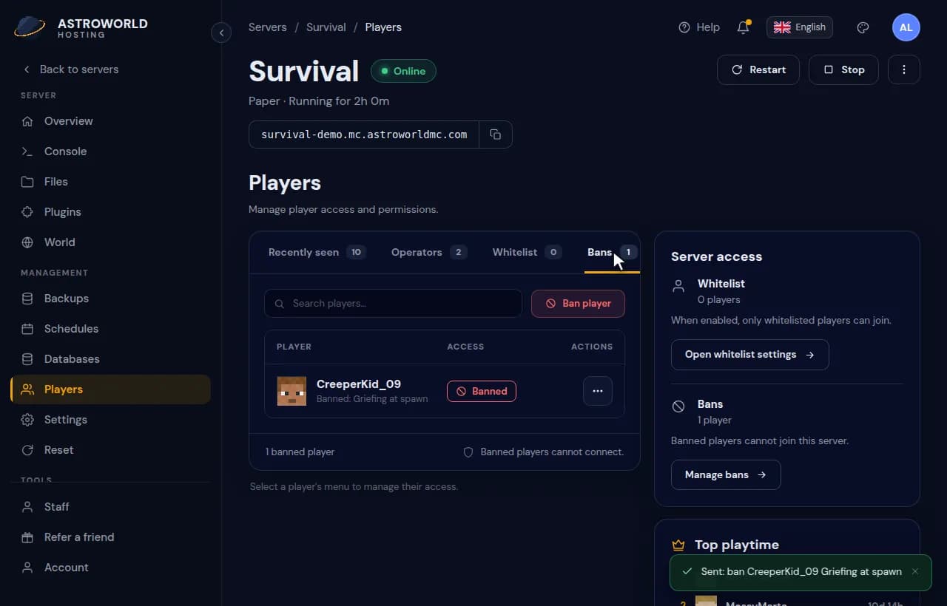947x606 pixels.
Task: Click the Astroworld Hosting planet logo
Action: pyautogui.click(x=30, y=27)
